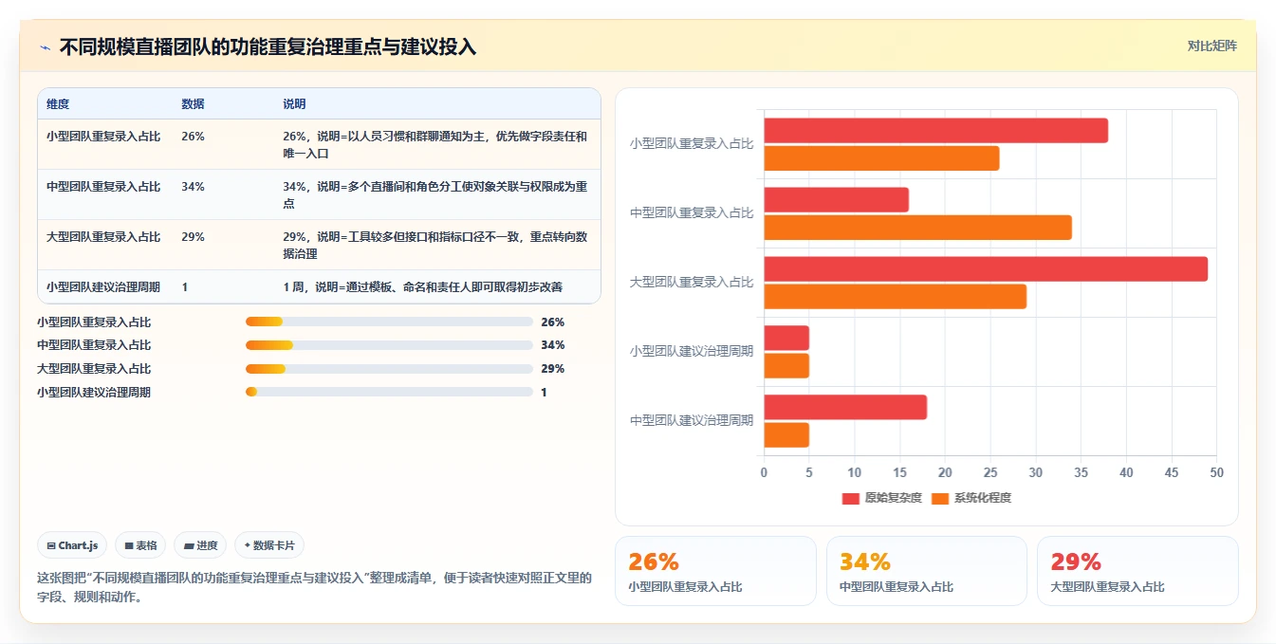Click the description starting 1 周，说明=通过模板
The width and height of the screenshot is (1276, 644).
point(422,286)
